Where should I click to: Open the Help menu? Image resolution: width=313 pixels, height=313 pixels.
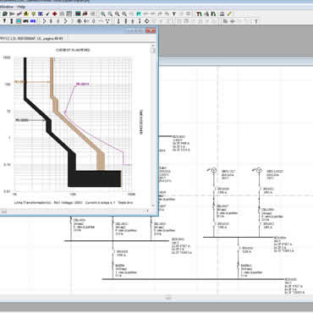click(x=21, y=7)
